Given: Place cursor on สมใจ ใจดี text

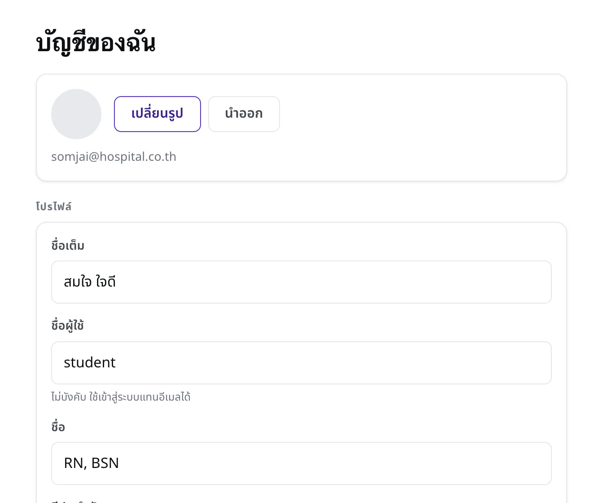Looking at the screenshot, I should click(x=90, y=282).
